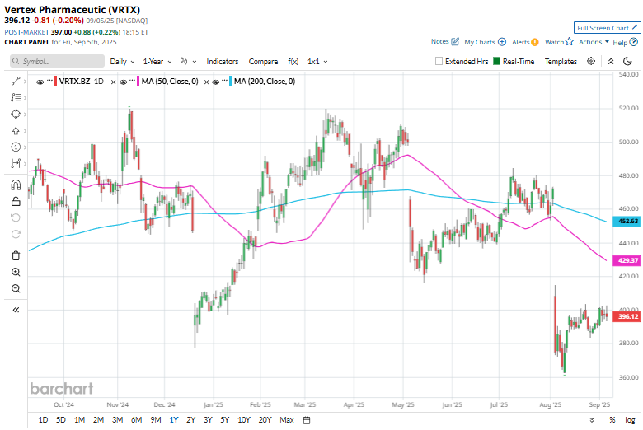Add VRTX to Watch star
Image resolution: width=643 pixels, height=430 pixels.
coord(569,41)
